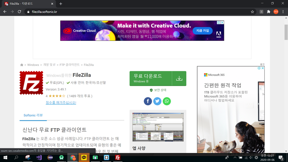Share via WhatsApp
Viewport: 288px width, 162px height.
[x=167, y=101]
